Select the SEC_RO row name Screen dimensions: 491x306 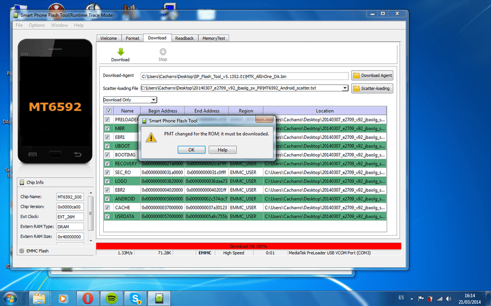click(123, 172)
